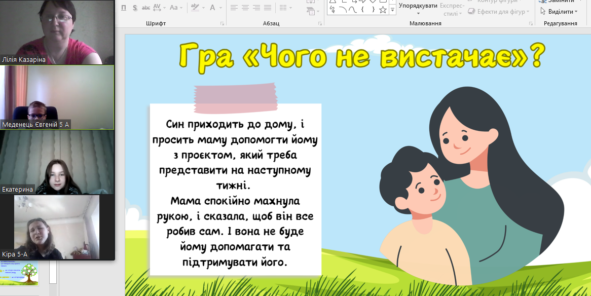Center-align the paragraph text
The width and height of the screenshot is (591, 296).
[x=245, y=8]
